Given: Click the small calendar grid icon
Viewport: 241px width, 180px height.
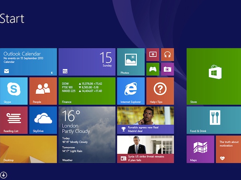Looking at the screenshot, I should click(x=65, y=71).
